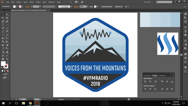
Task: Select the Direct Selection tool
Action: (x=7, y=14)
